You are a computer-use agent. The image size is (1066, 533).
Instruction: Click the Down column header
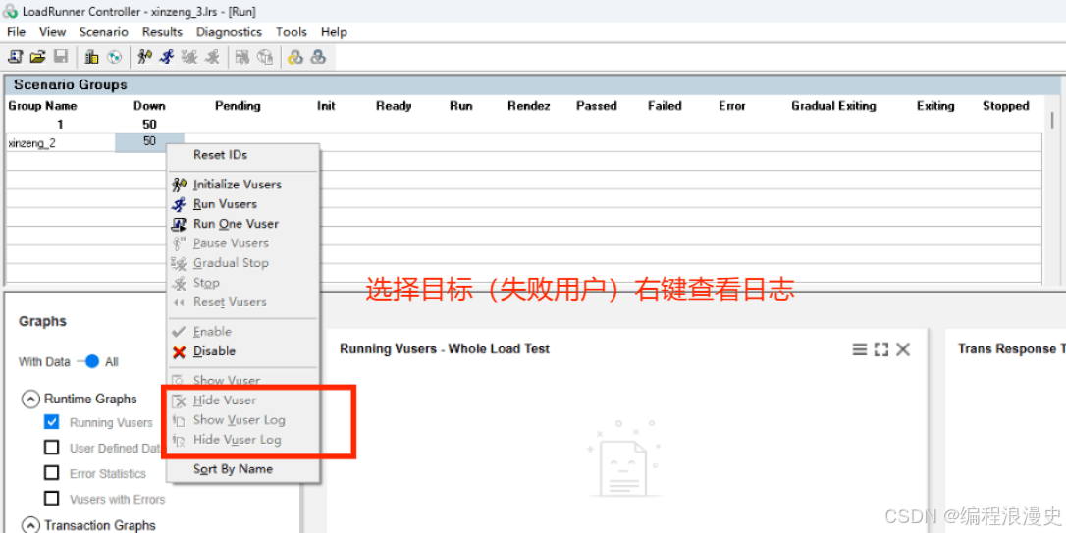149,106
